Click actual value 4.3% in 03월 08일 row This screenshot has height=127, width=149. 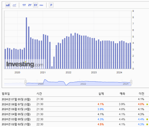[101, 119]
